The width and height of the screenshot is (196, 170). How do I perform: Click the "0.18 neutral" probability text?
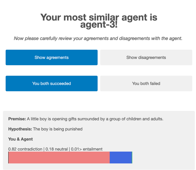coord(56,149)
